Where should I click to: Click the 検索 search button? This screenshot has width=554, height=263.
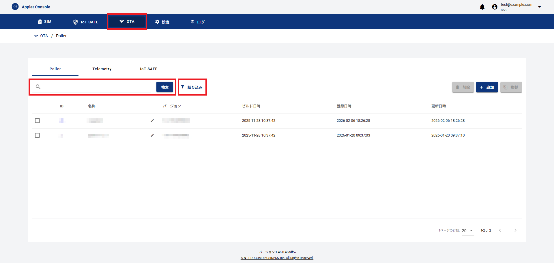click(x=165, y=87)
